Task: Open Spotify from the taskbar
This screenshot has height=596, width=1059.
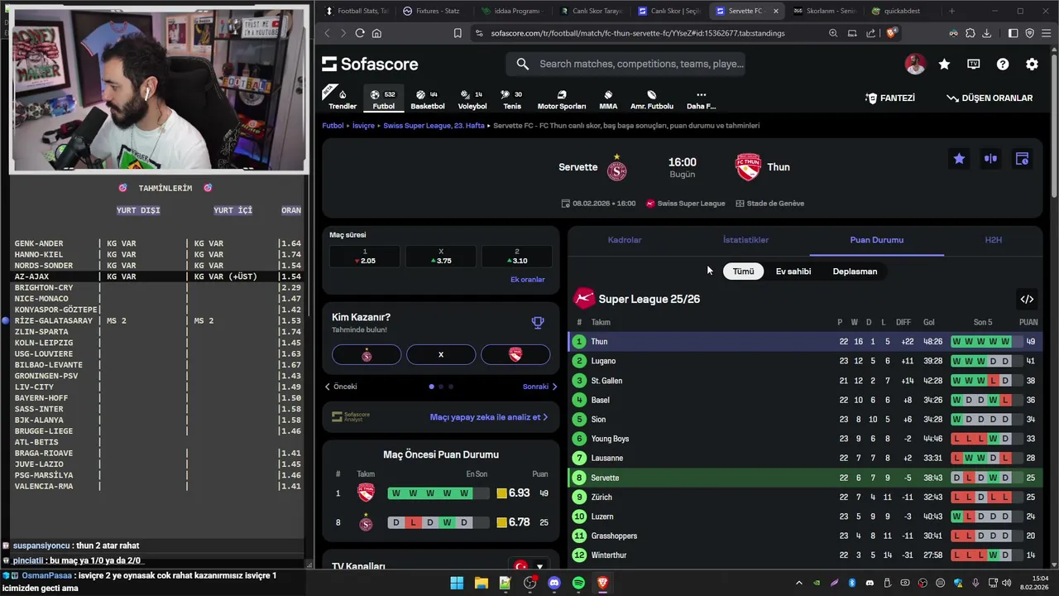Action: [x=578, y=583]
